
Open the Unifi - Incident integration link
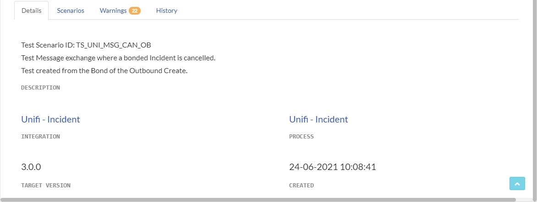(50, 119)
